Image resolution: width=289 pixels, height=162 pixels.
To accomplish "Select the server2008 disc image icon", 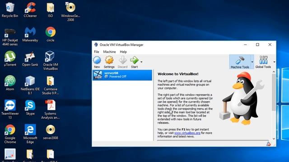I will click(50, 132).
